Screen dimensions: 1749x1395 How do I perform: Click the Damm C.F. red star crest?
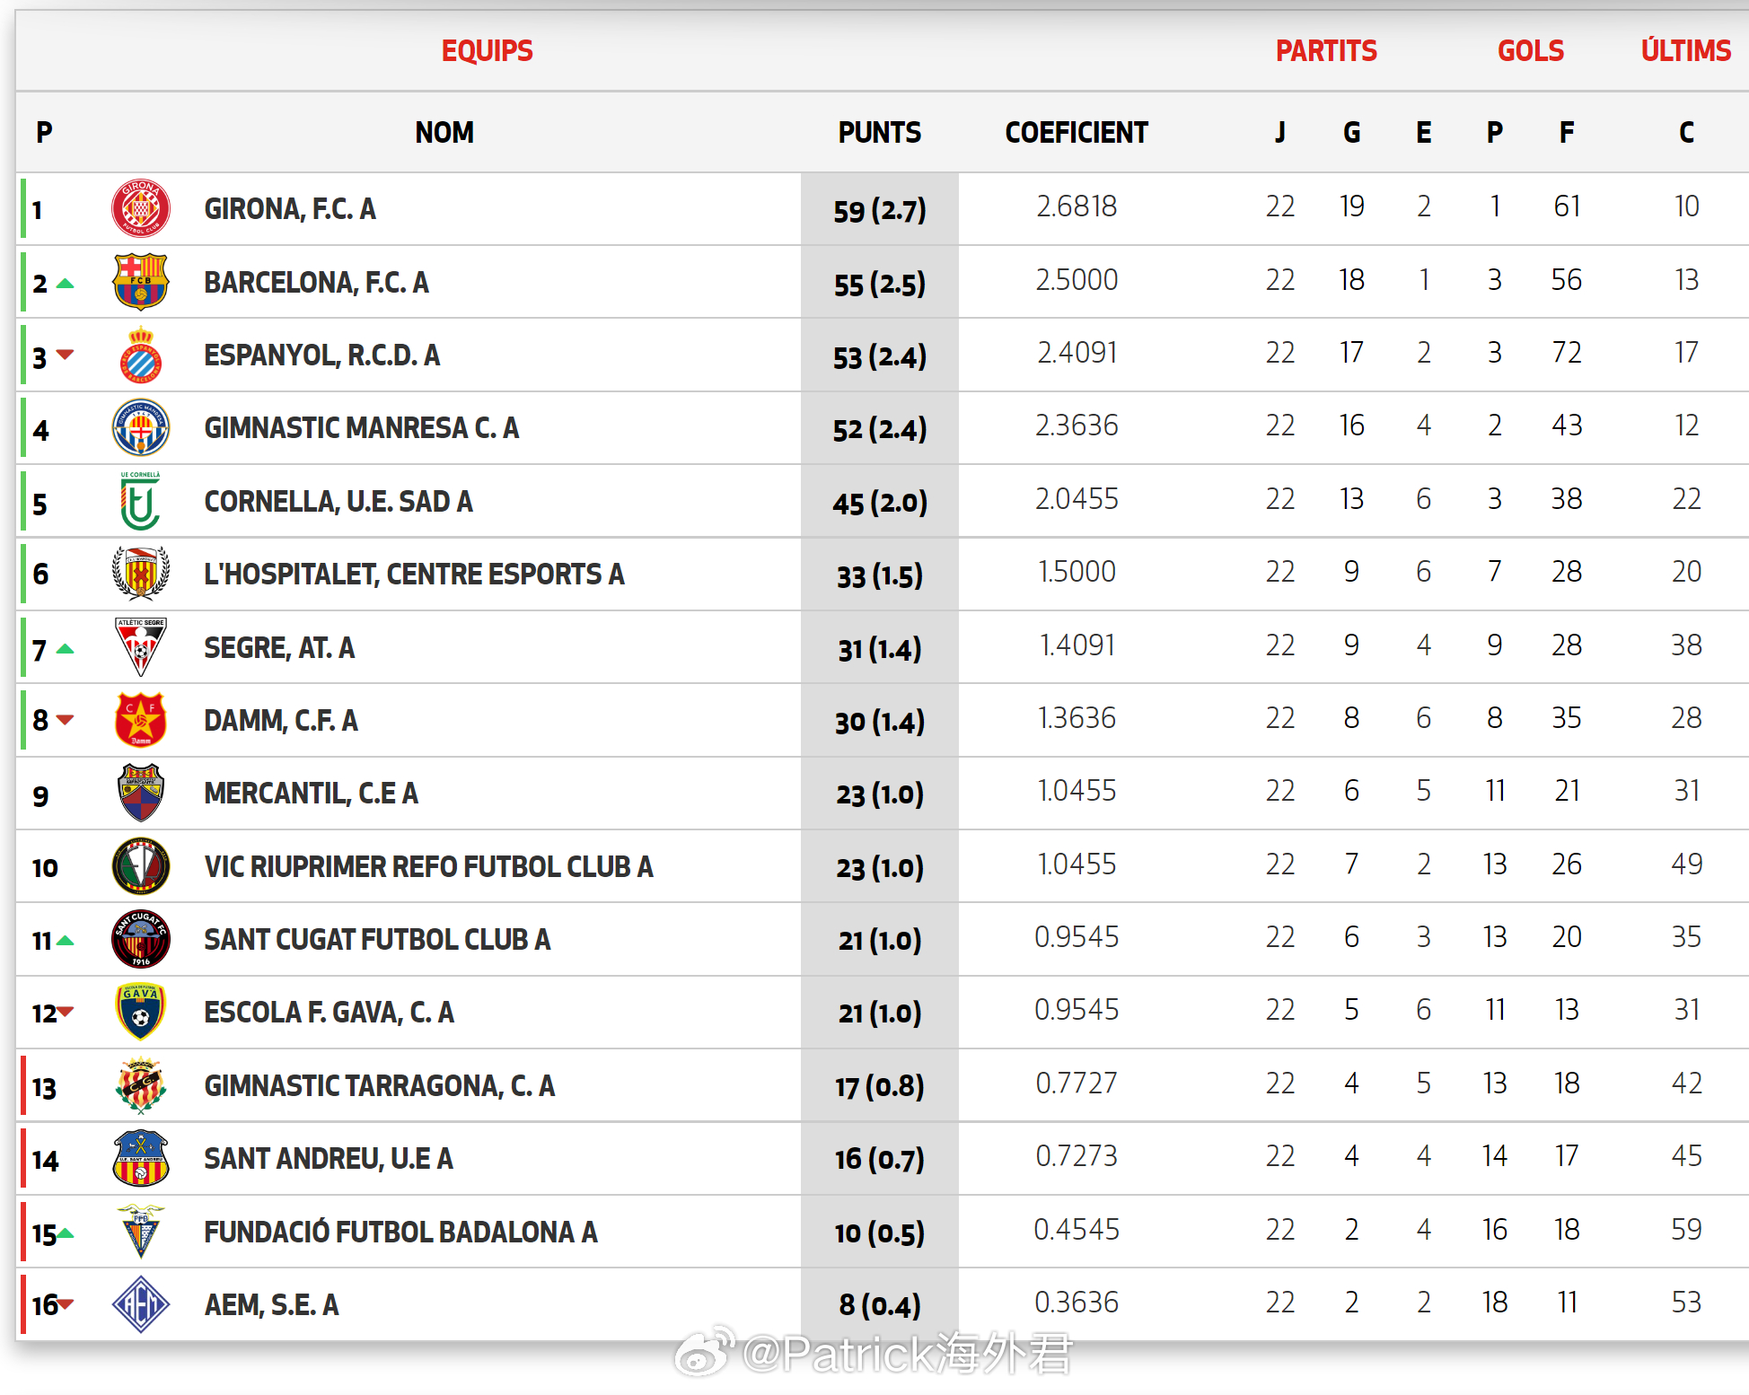(x=140, y=720)
